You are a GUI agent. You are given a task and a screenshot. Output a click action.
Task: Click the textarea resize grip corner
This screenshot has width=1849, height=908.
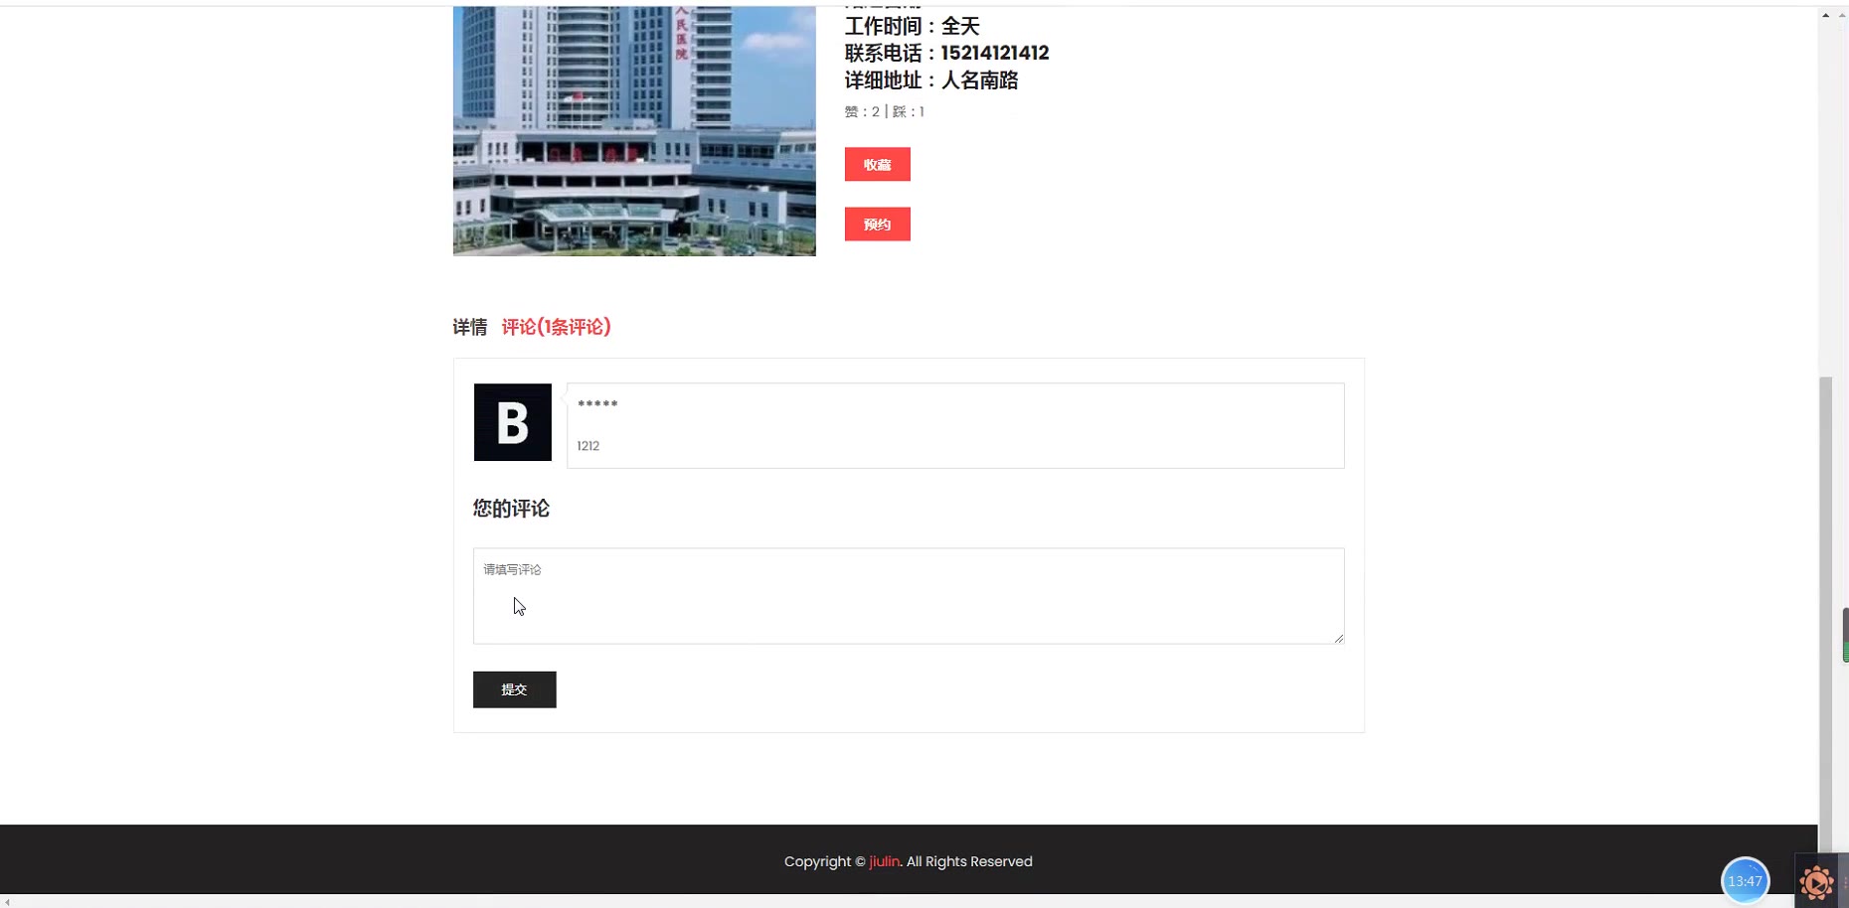1339,639
